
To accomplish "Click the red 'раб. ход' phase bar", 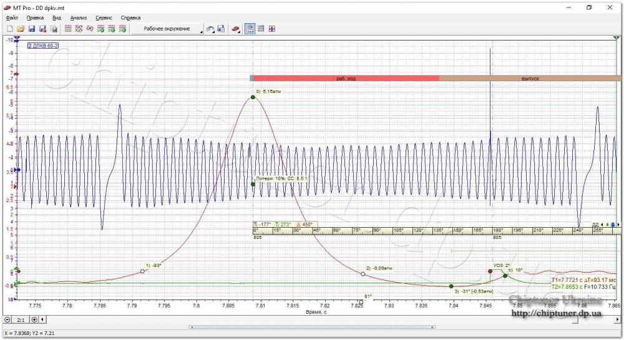I will click(x=346, y=79).
